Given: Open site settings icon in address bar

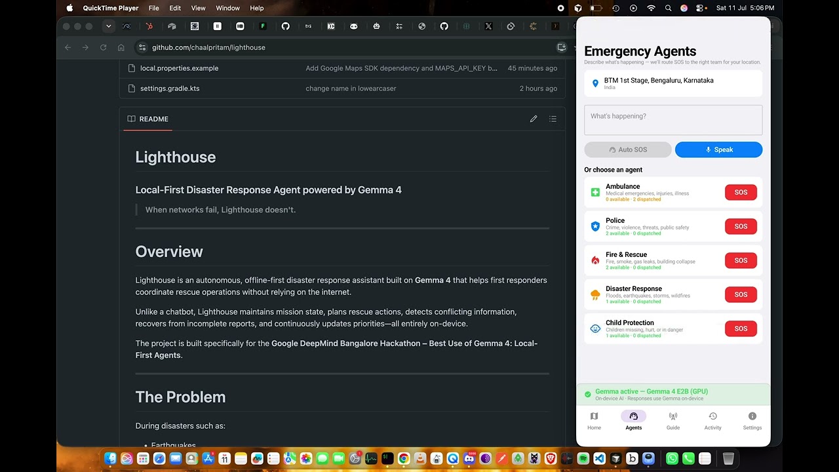Looking at the screenshot, I should [x=142, y=47].
